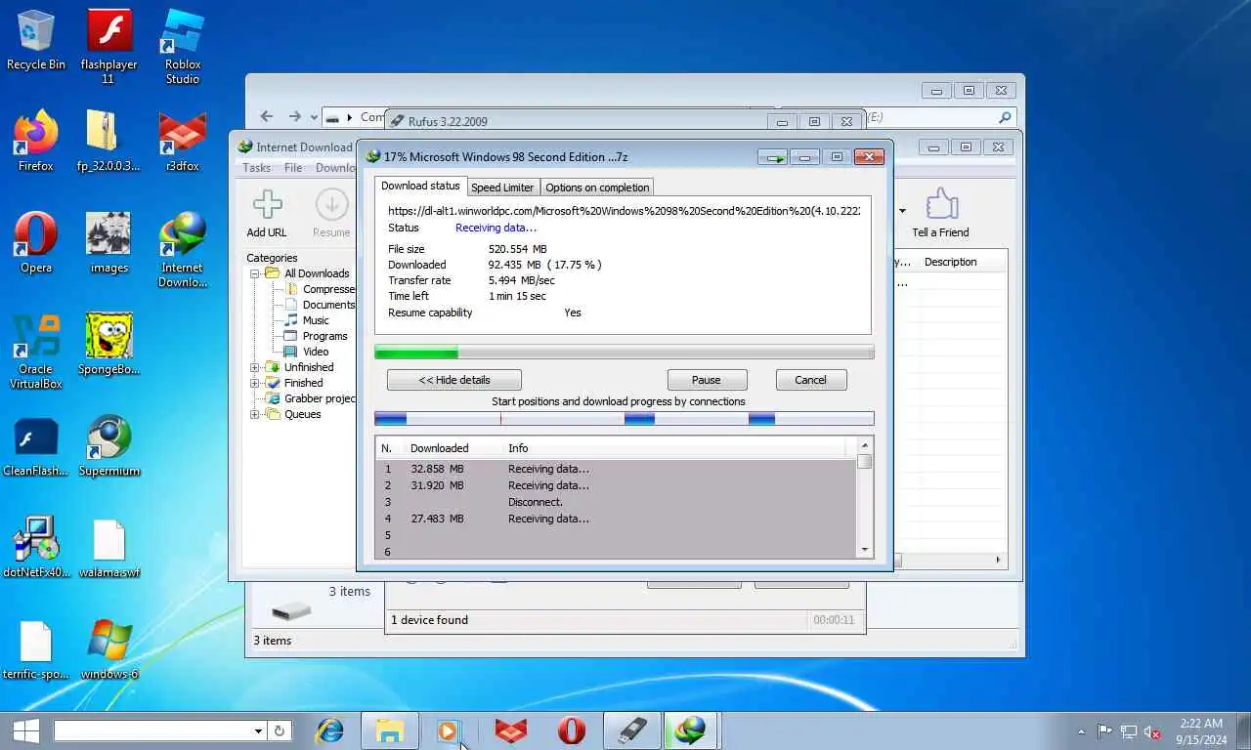Select the dotNetFx40 installer desktop icon
Screen dimensions: 1251x750
[x=36, y=548]
